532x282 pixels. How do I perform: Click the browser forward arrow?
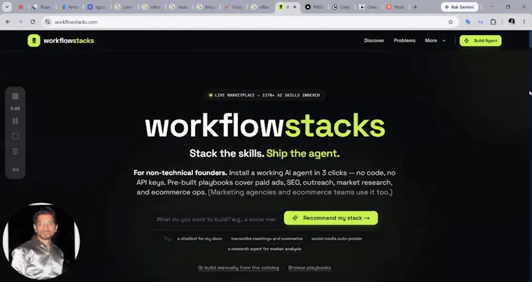21,22
